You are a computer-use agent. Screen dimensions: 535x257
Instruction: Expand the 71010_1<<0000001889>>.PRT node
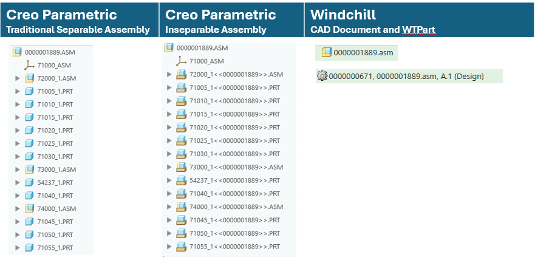point(169,101)
